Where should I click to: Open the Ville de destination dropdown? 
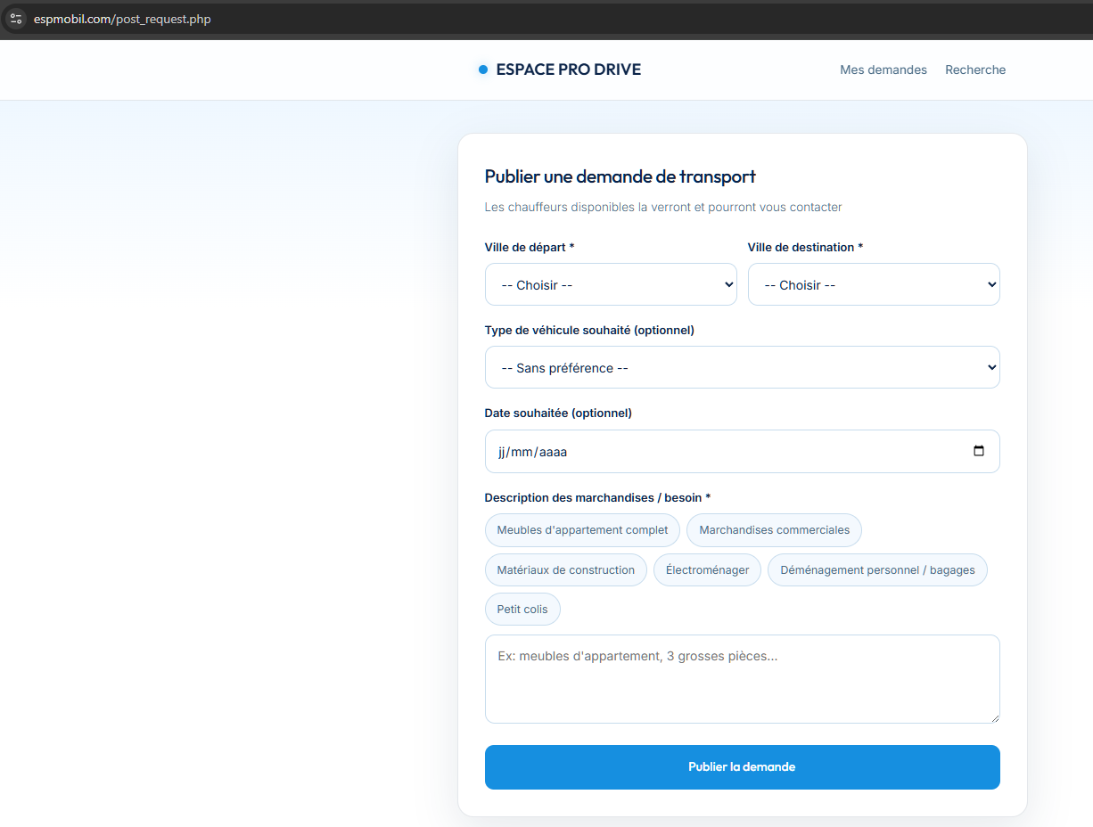[x=874, y=284]
